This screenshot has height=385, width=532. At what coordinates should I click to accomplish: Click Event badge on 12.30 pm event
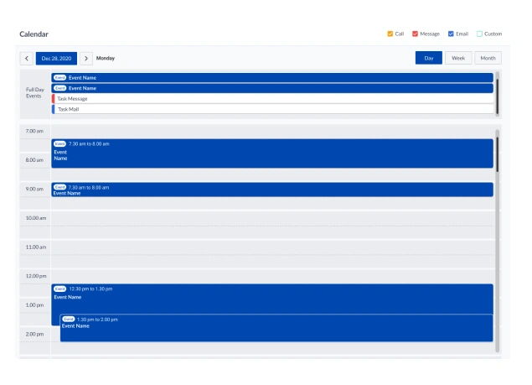click(x=60, y=289)
